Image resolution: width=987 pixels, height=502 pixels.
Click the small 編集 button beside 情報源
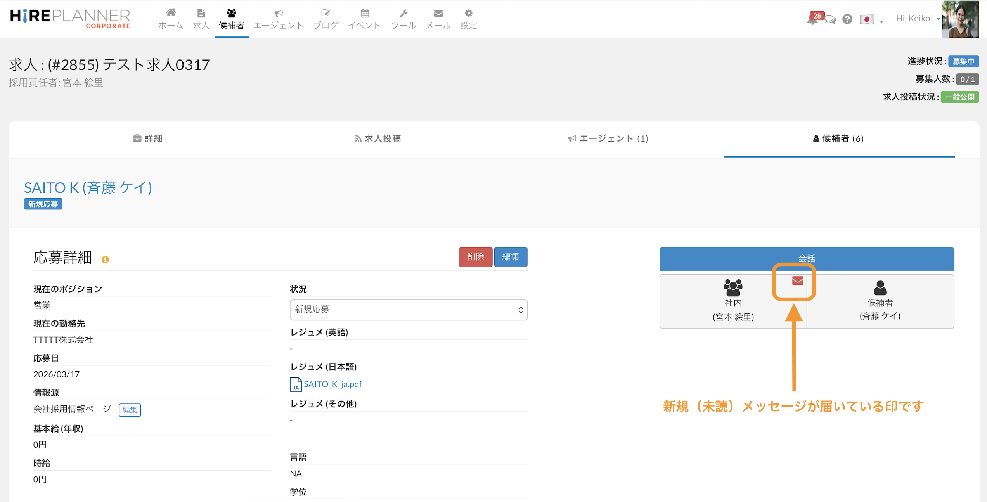(x=130, y=410)
